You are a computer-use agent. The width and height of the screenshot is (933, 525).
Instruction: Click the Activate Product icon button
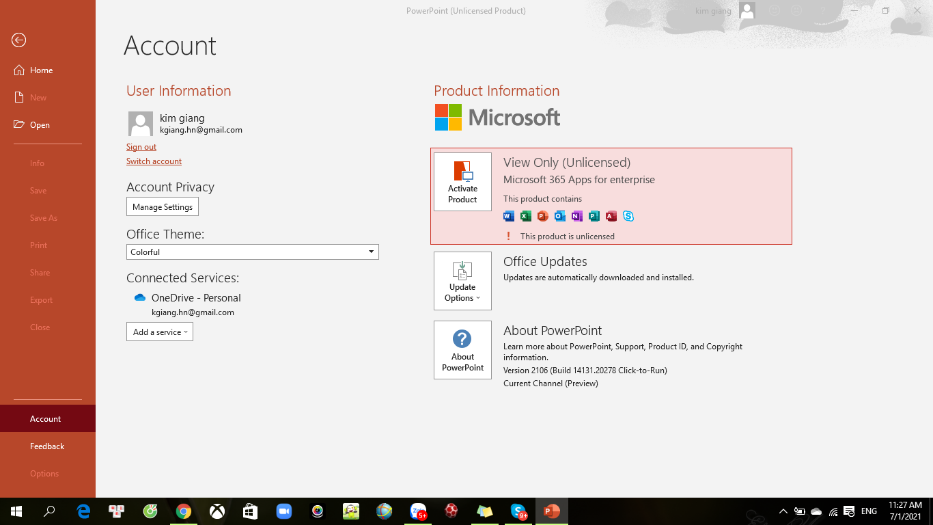point(462,182)
